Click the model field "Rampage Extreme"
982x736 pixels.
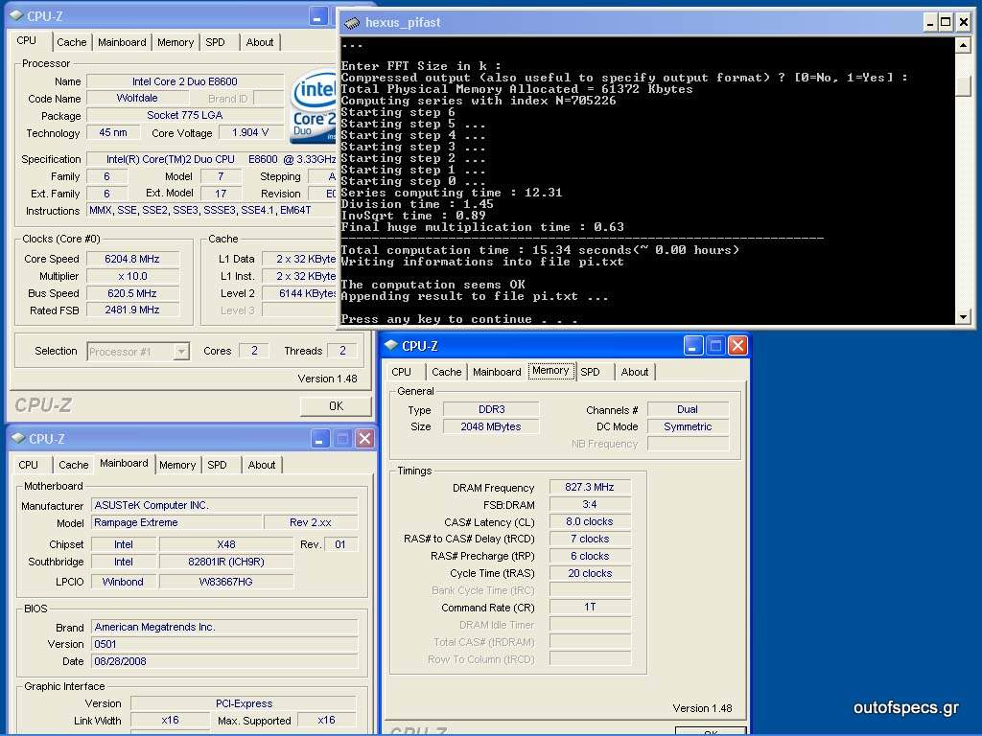(x=176, y=522)
